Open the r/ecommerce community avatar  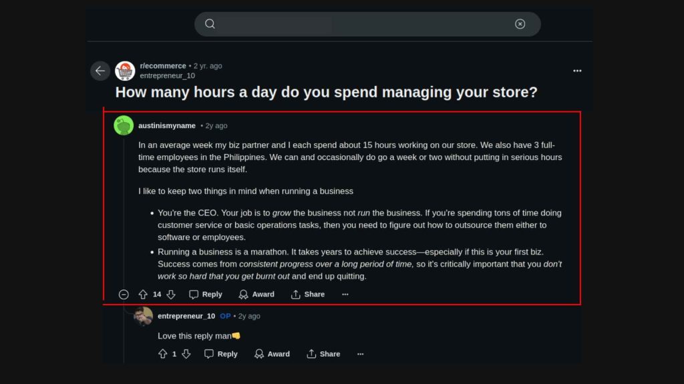pos(125,71)
